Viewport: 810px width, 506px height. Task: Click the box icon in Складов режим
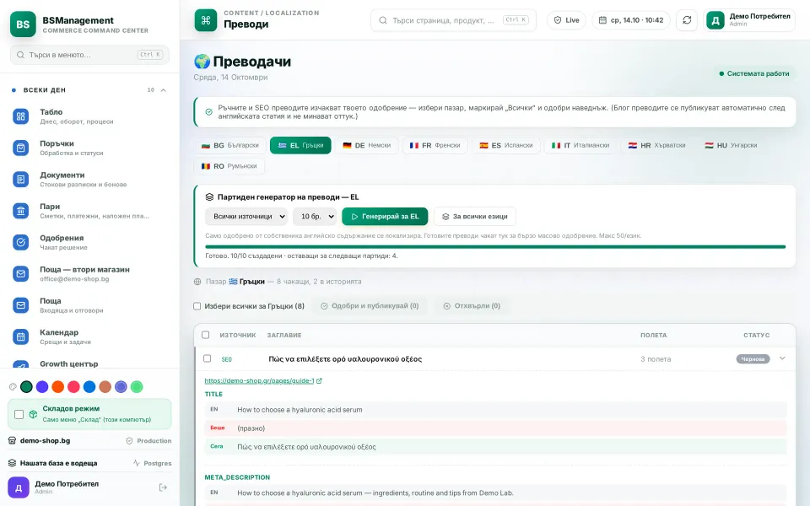33,414
